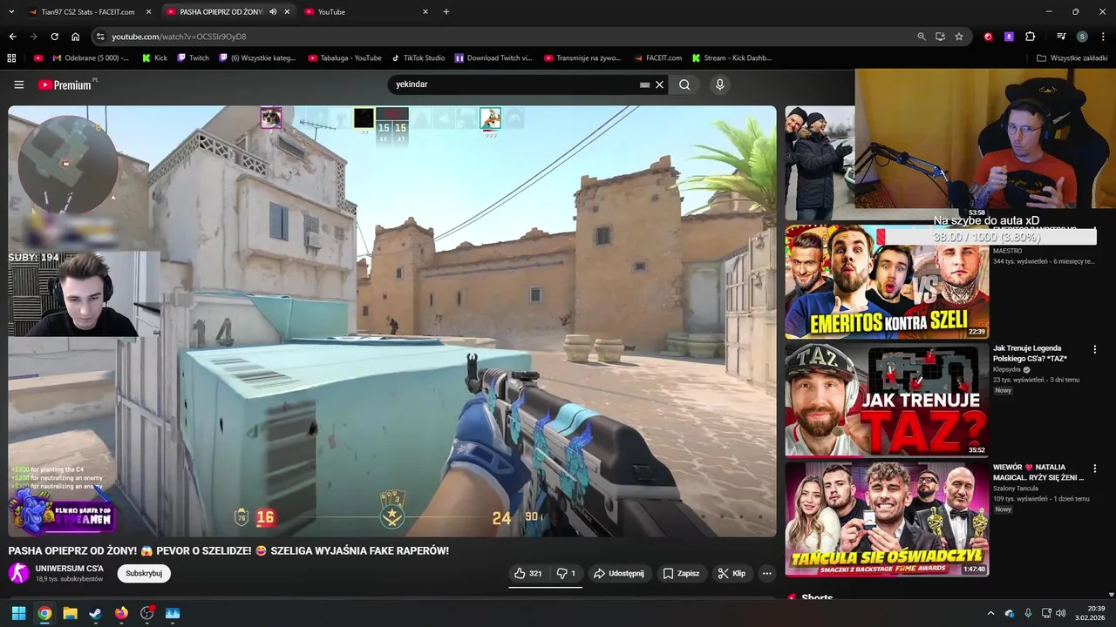Open the Kick bookmark
Screen dimensions: 1116x627
coord(154,58)
